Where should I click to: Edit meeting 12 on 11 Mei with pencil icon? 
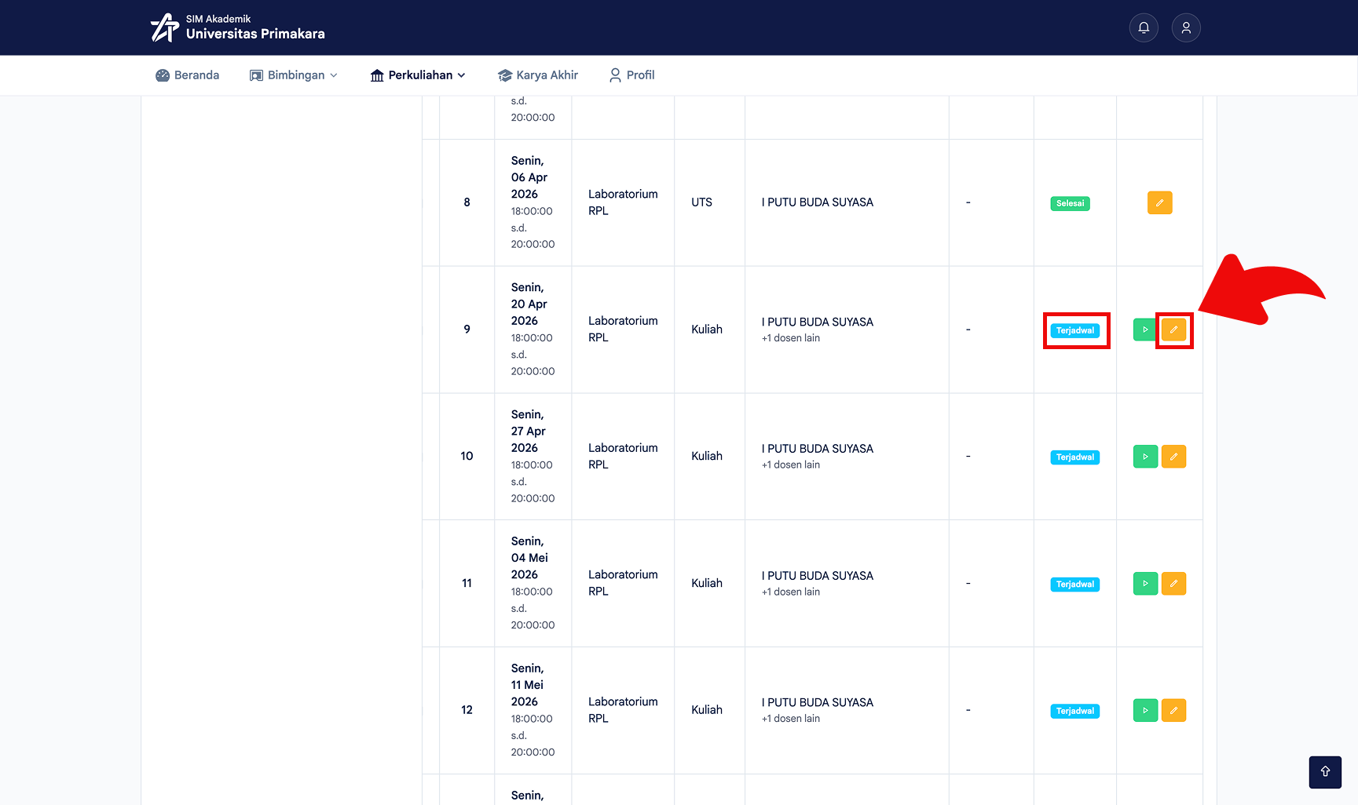(1173, 710)
